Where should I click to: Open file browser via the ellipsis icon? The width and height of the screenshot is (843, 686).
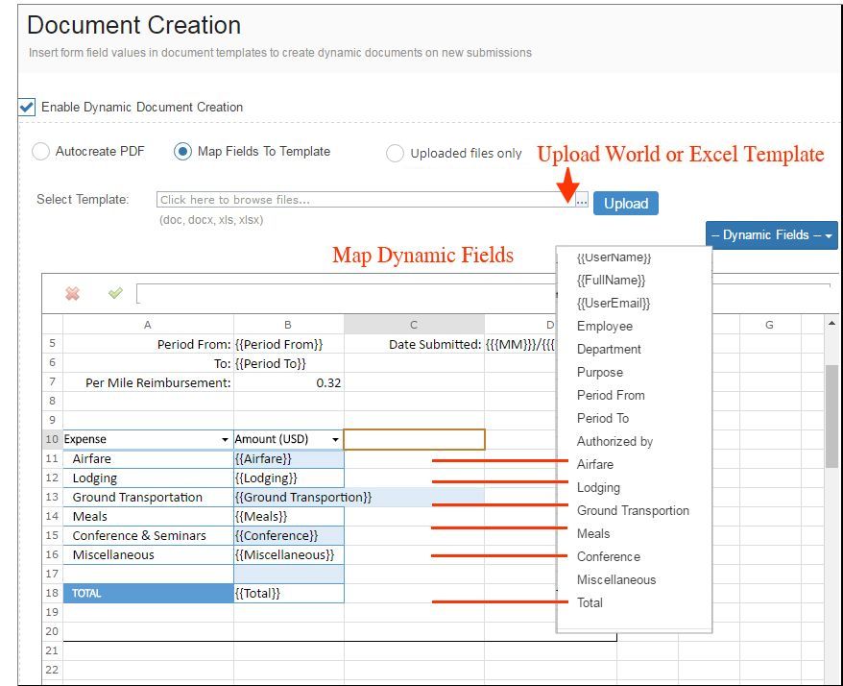pos(580,203)
